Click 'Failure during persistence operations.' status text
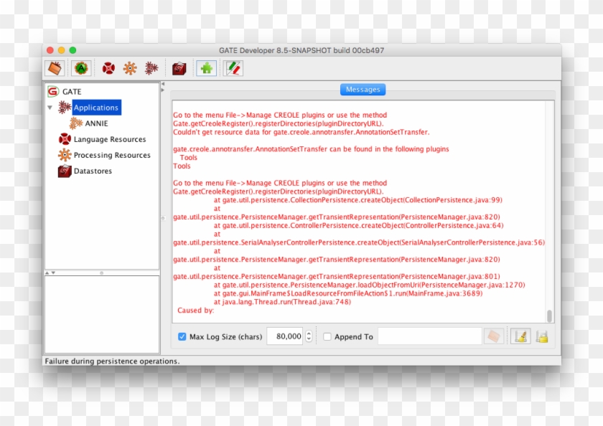Viewport: 603px width, 426px height. click(112, 361)
